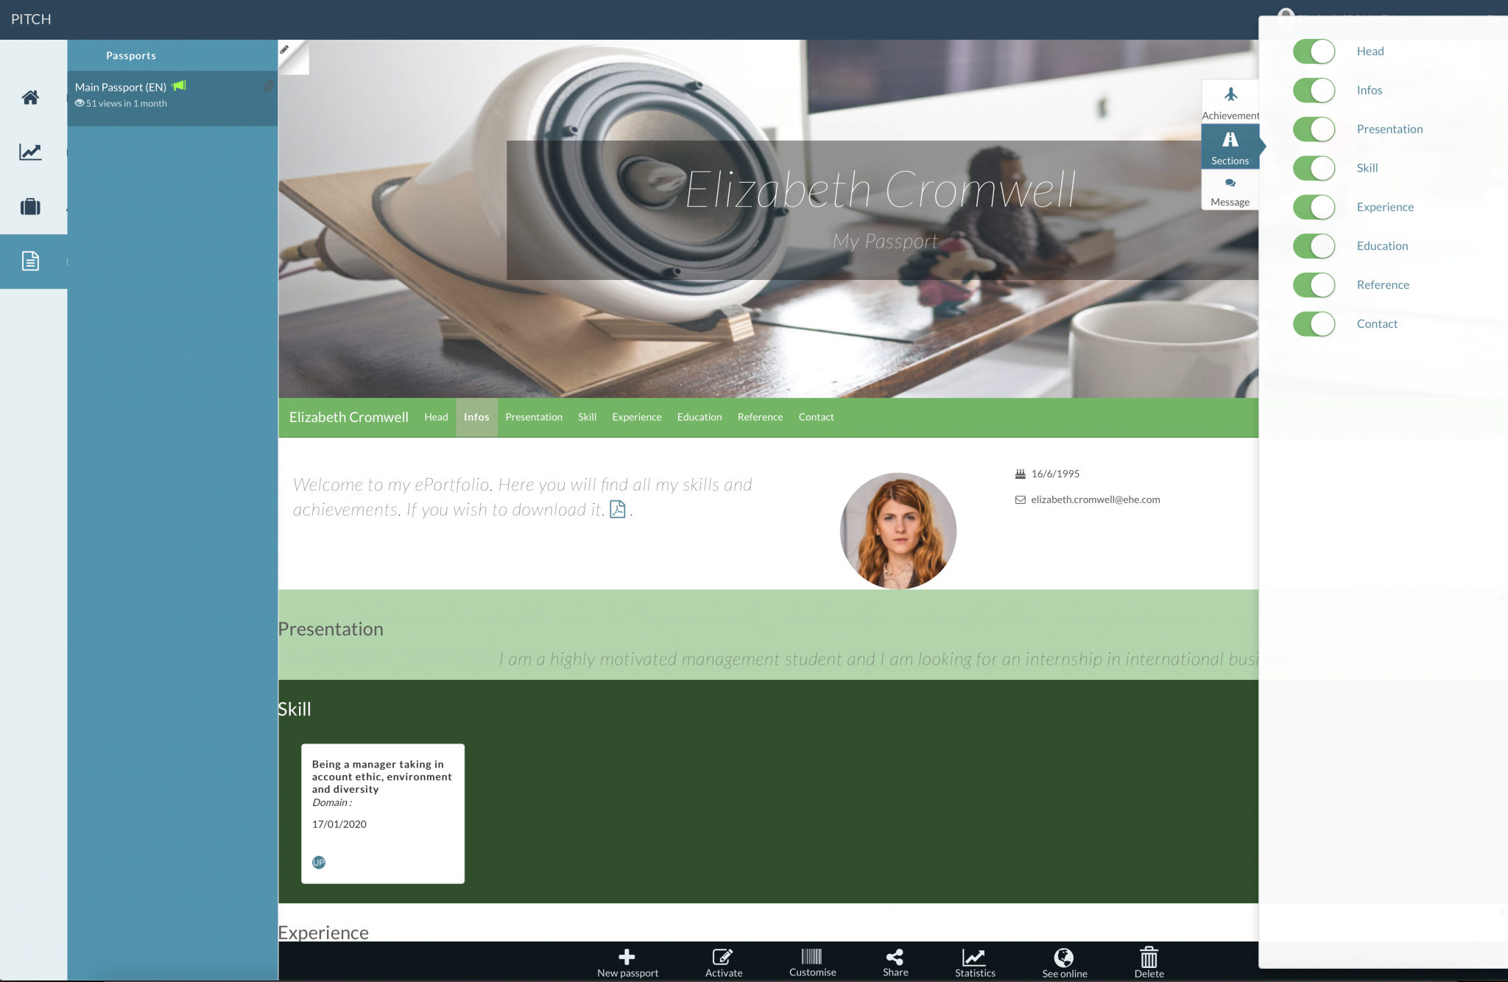Select the document passport icon in sidebar
This screenshot has height=982, width=1508.
tap(30, 261)
